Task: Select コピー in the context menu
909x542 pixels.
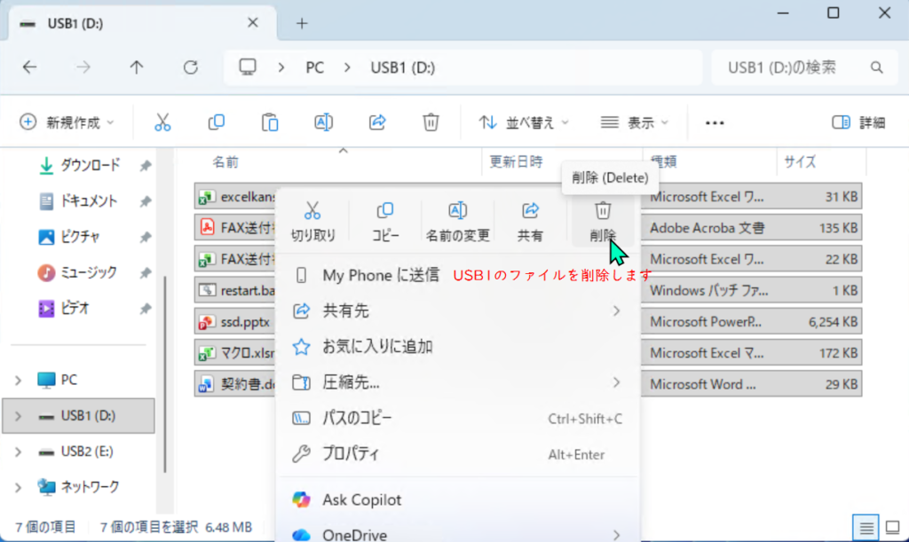Action: [x=385, y=221]
